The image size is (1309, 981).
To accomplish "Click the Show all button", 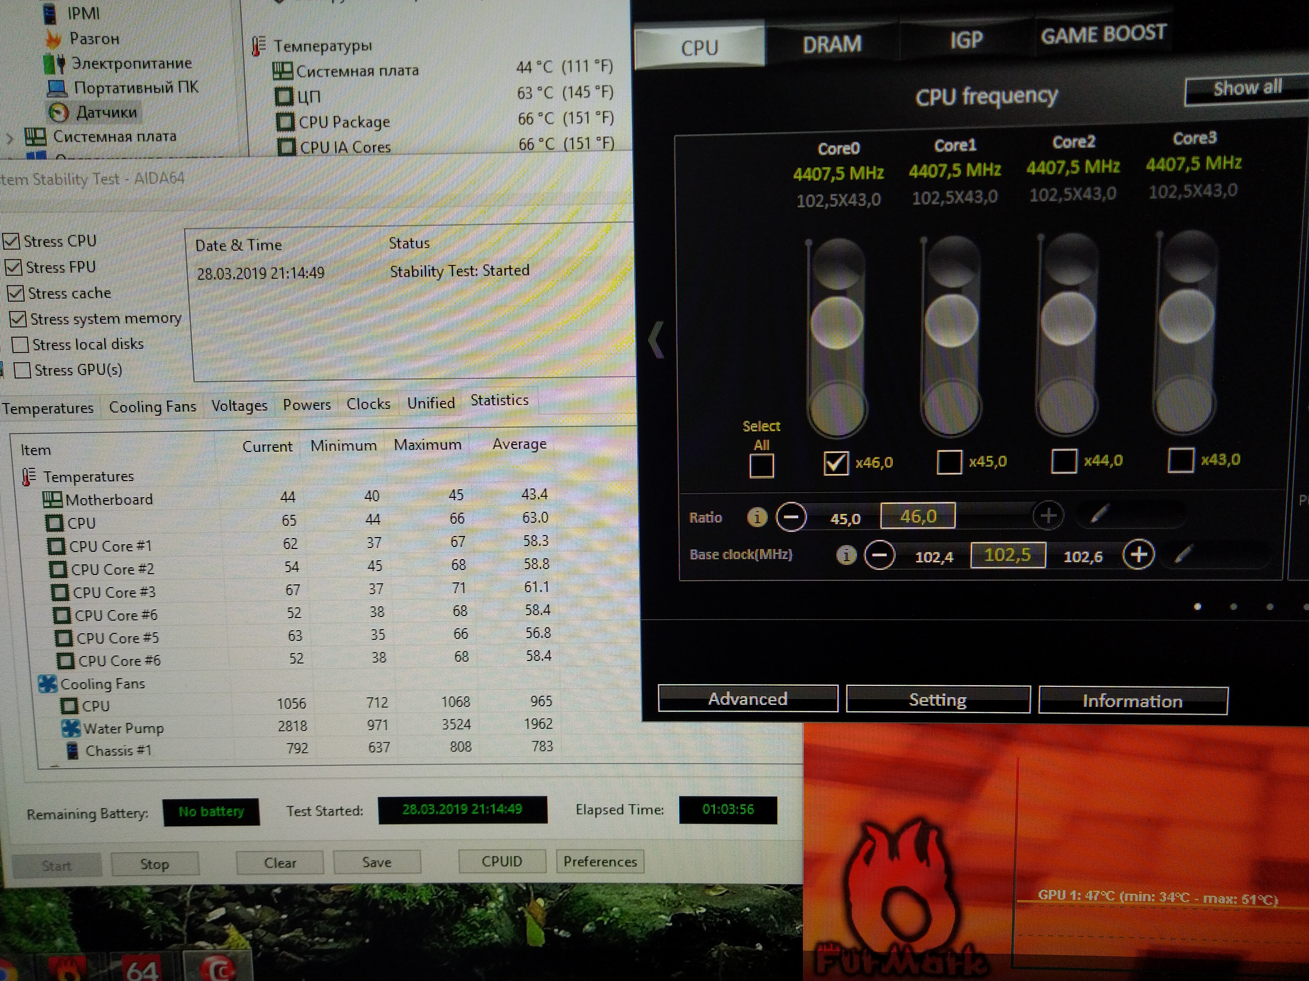I will point(1247,89).
